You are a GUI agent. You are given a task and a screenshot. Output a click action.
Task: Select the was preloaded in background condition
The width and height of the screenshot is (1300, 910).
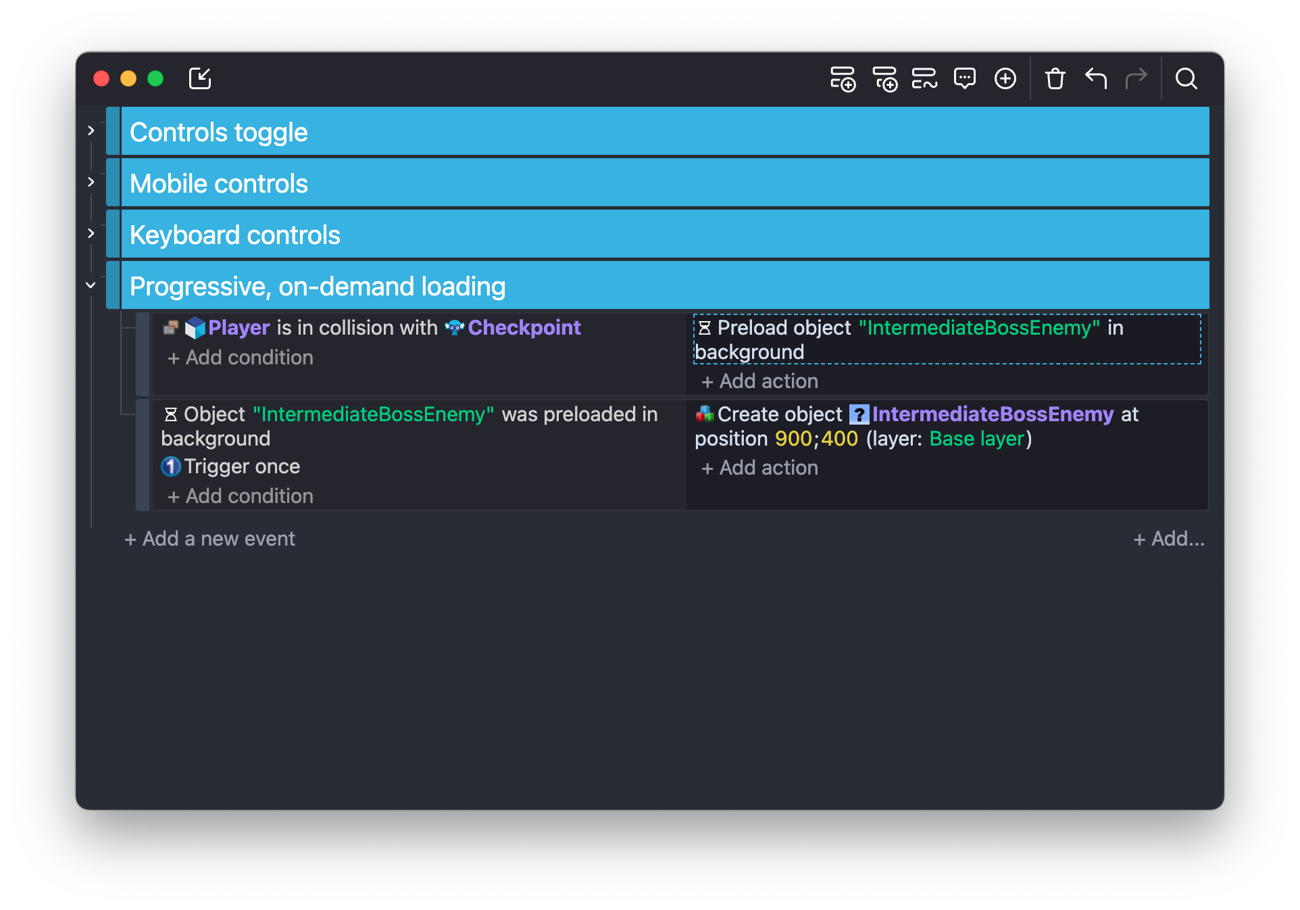point(409,427)
